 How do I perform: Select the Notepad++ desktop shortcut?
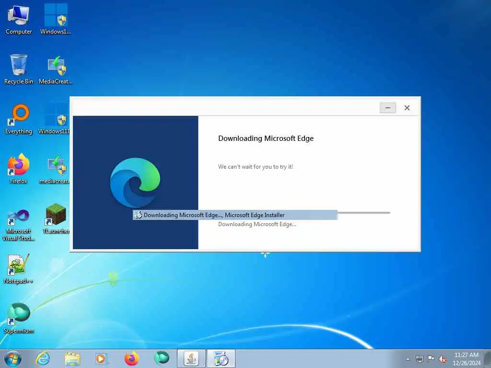pyautogui.click(x=19, y=269)
